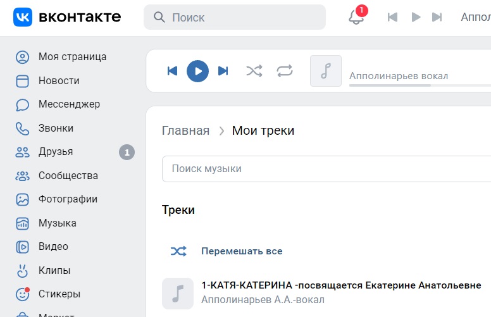Click the breadcrumb chevron arrow
The width and height of the screenshot is (491, 317).
[221, 131]
